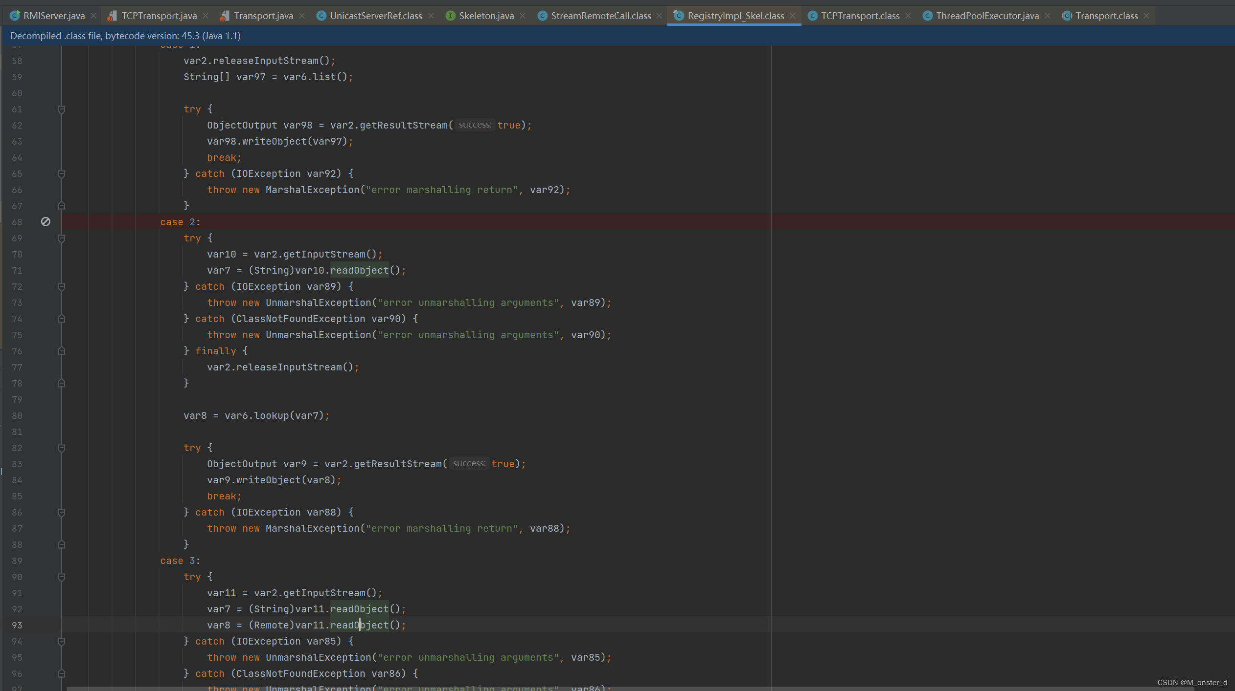The width and height of the screenshot is (1235, 691).
Task: Close the UnicastServerRef.class tab
Action: (431, 16)
